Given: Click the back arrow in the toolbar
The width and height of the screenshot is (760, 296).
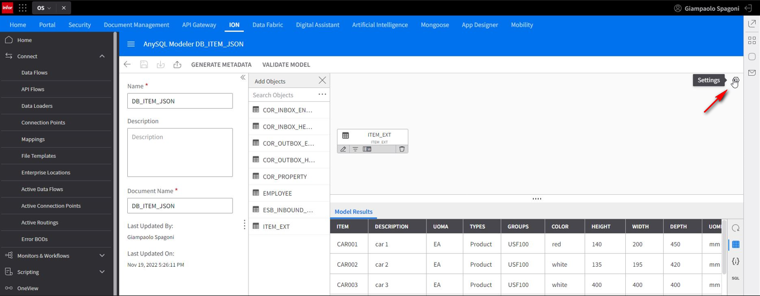Looking at the screenshot, I should (x=127, y=65).
